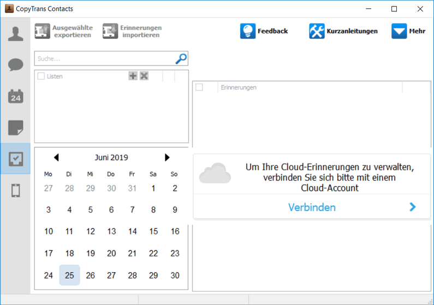Select June 2 in the calendar
Screen dimensions: 434x305
(175, 188)
